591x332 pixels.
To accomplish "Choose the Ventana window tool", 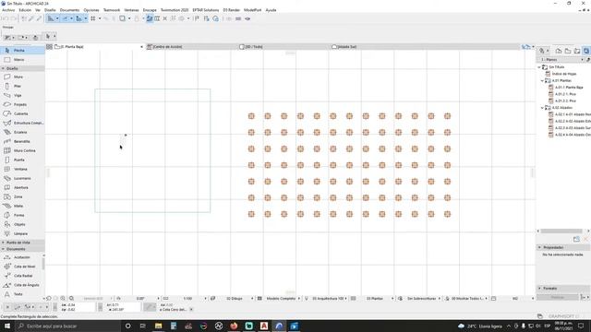I will 22,169.
